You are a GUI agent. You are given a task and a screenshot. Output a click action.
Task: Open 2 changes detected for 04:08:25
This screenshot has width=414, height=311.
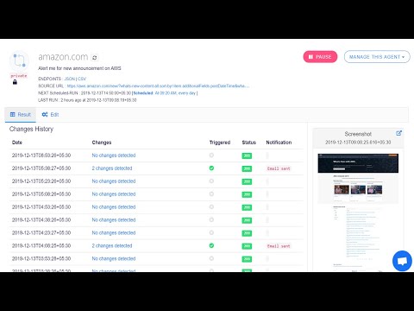pyautogui.click(x=112, y=245)
